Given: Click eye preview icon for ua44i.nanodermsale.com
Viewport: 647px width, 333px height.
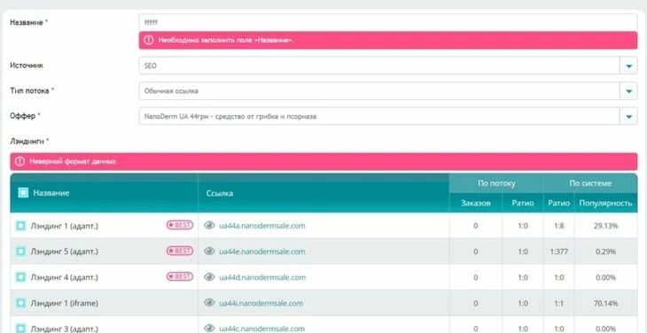Looking at the screenshot, I should [x=210, y=303].
